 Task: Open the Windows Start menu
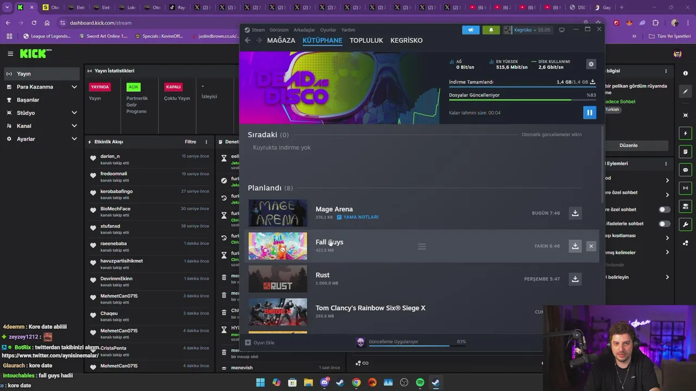click(x=260, y=382)
